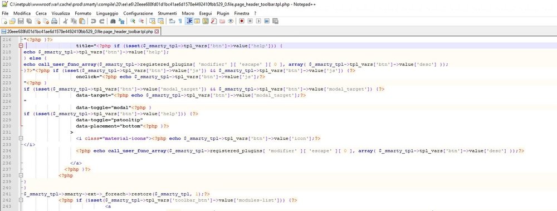Toggle the indent guide display
Viewport: 557px width, 211px height.
point(189,21)
